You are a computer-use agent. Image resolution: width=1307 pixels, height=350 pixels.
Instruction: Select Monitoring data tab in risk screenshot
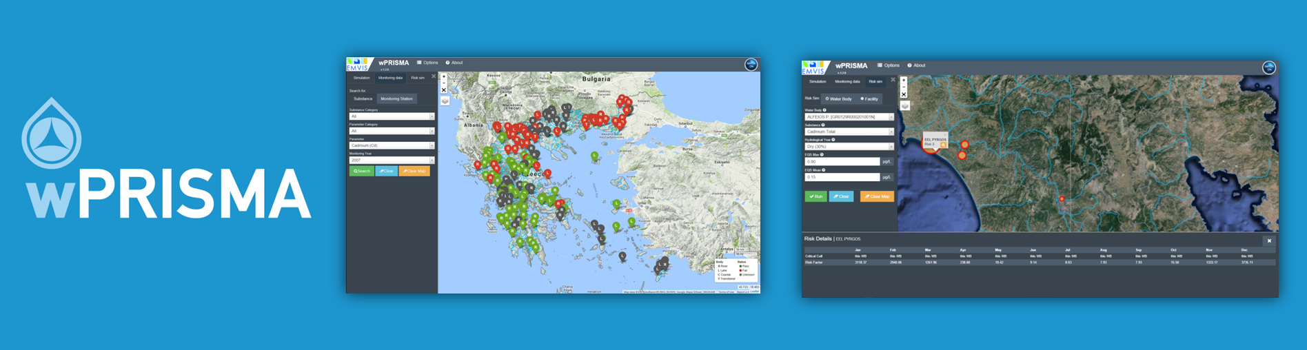click(847, 81)
